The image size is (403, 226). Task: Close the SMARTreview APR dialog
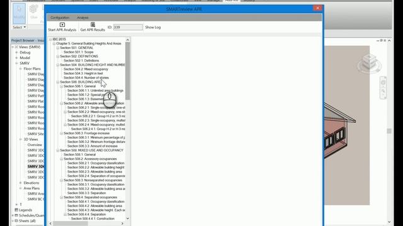[x=317, y=8]
